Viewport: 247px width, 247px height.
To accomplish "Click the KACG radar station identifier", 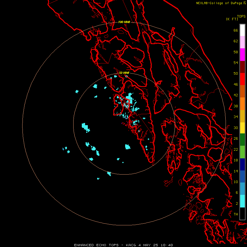I will 131,245.
